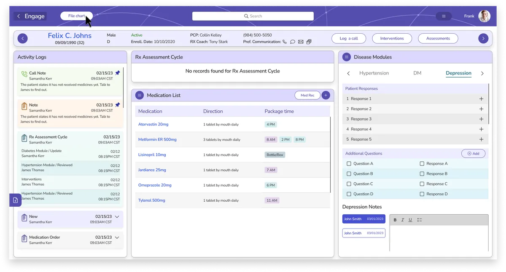
Task: Apply underline in Depression Notes editor
Action: tap(410, 220)
